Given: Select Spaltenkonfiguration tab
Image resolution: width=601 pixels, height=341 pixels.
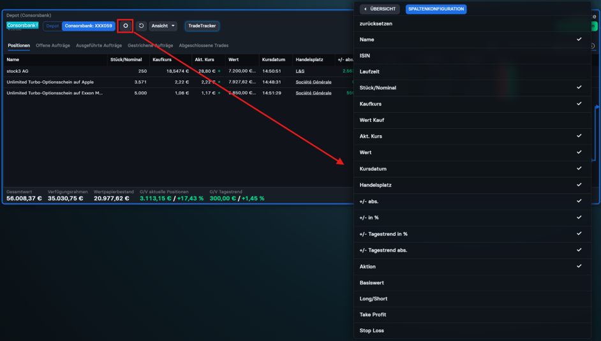Looking at the screenshot, I should click(x=436, y=9).
